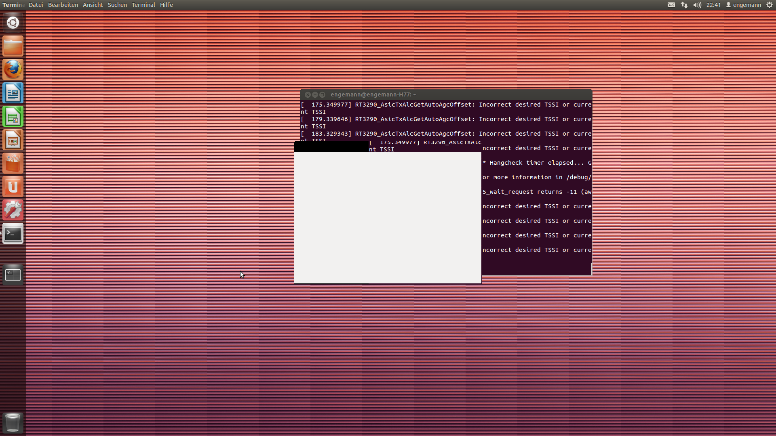
Task: Open the Workspace Switcher icon
Action: coord(13,275)
